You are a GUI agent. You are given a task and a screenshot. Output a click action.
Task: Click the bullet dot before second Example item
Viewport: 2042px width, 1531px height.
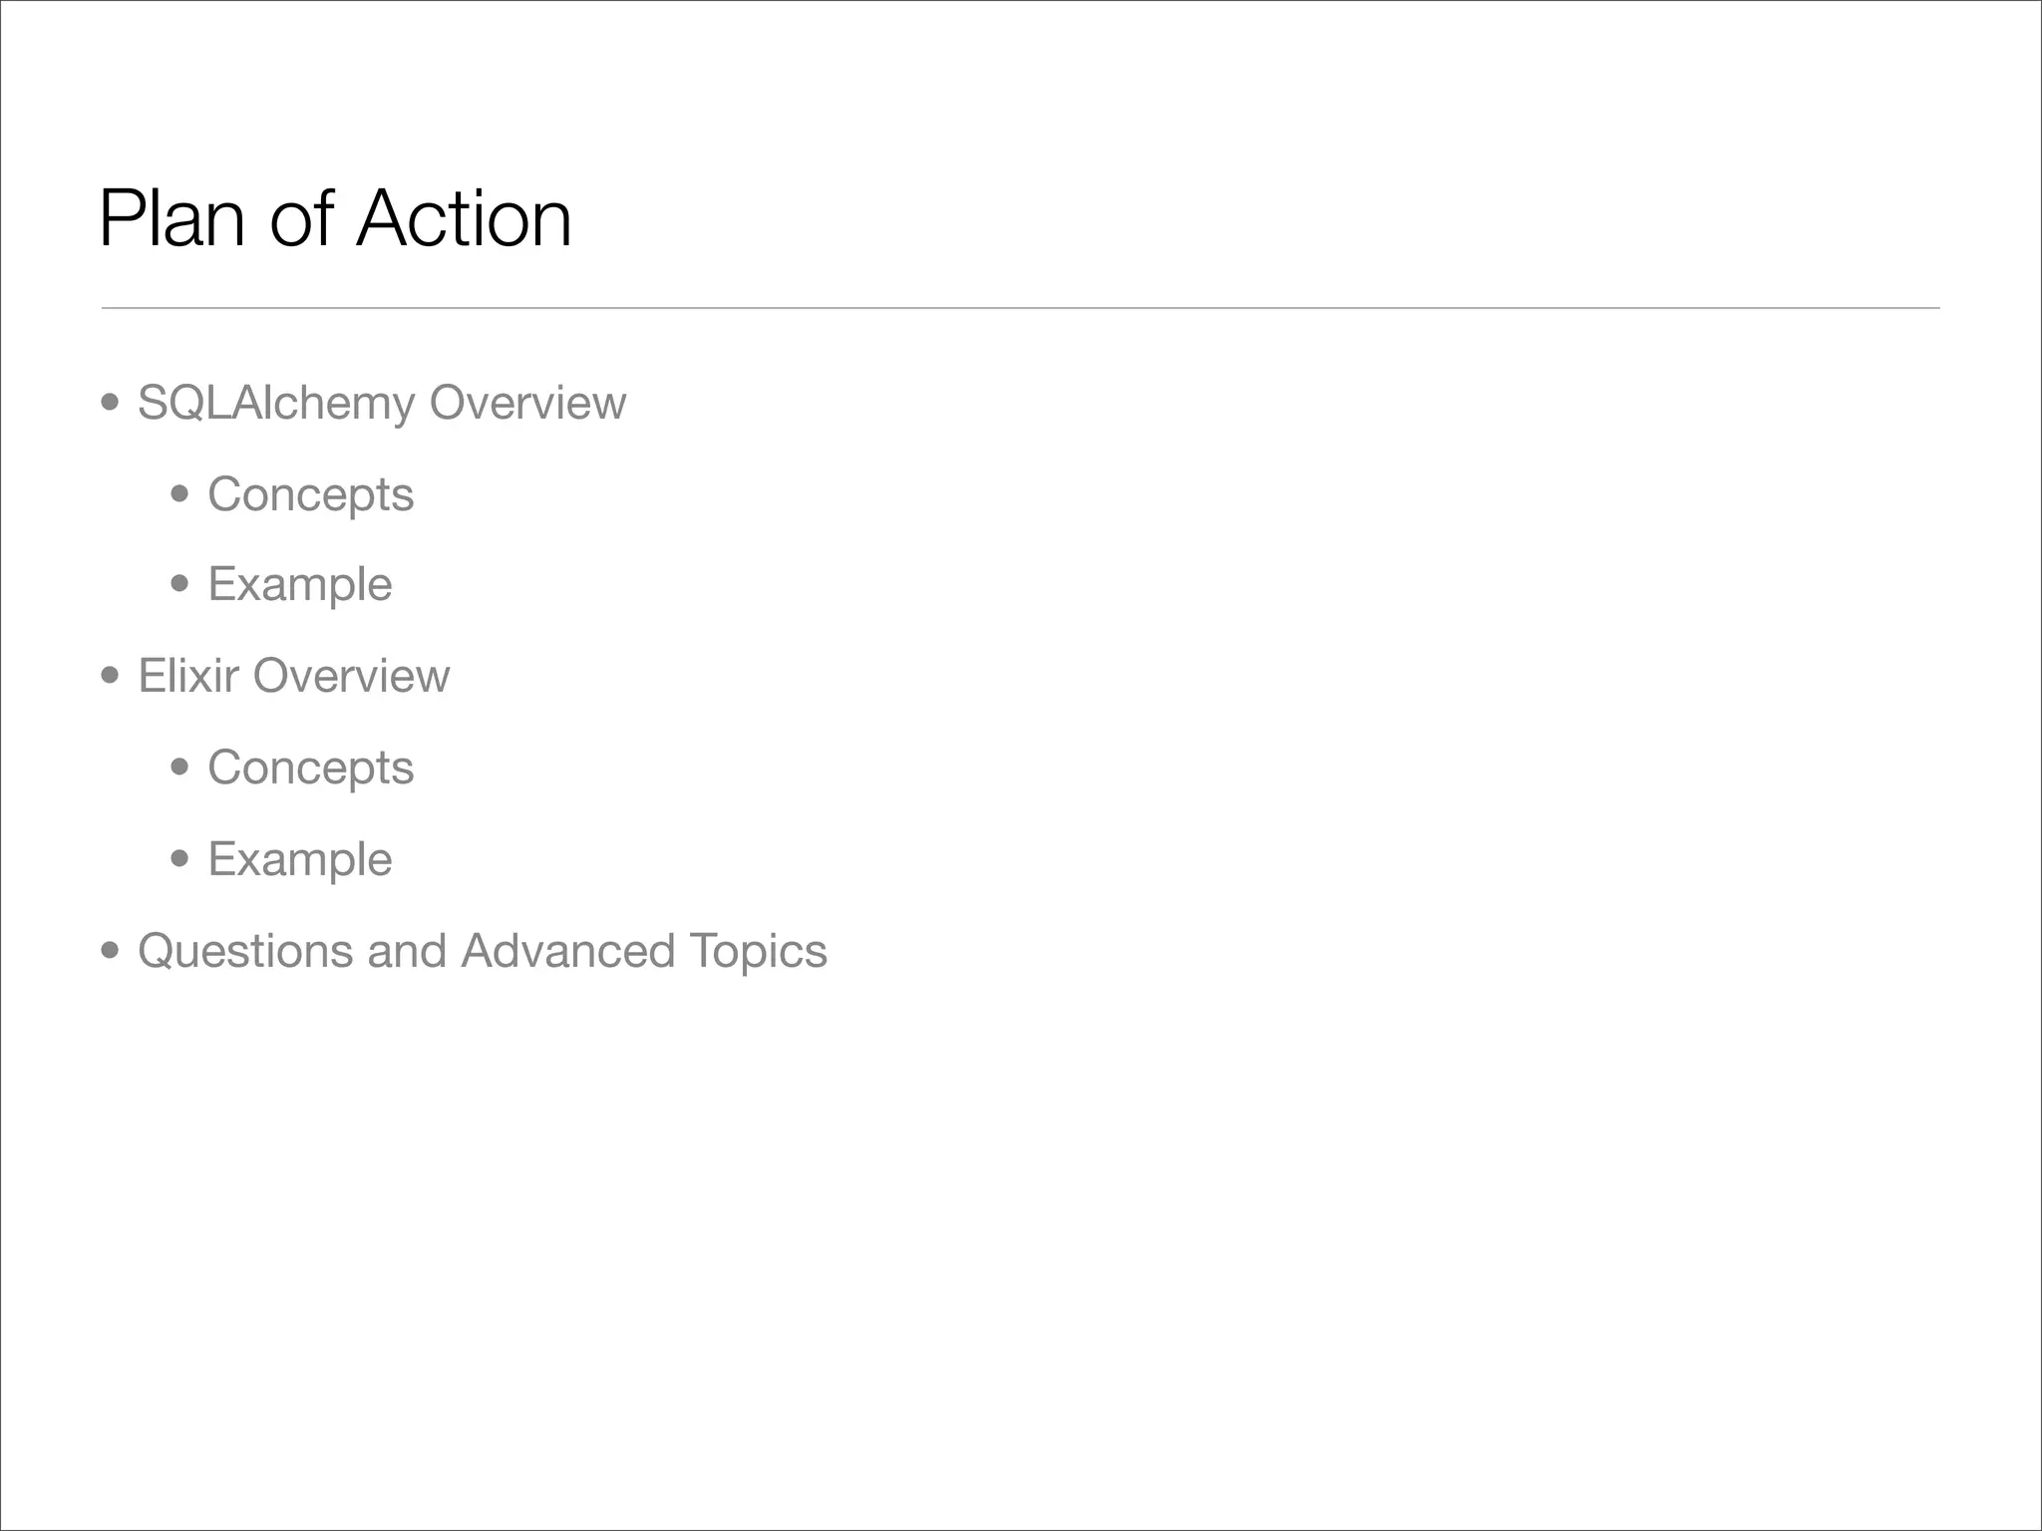click(179, 858)
